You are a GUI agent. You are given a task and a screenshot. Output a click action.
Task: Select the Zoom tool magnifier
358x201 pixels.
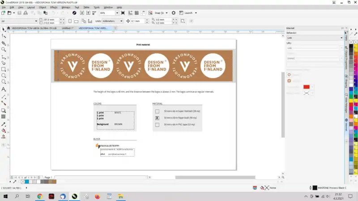4,50
